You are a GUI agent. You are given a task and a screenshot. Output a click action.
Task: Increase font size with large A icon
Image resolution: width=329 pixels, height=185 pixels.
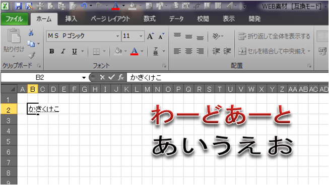[x=150, y=36]
